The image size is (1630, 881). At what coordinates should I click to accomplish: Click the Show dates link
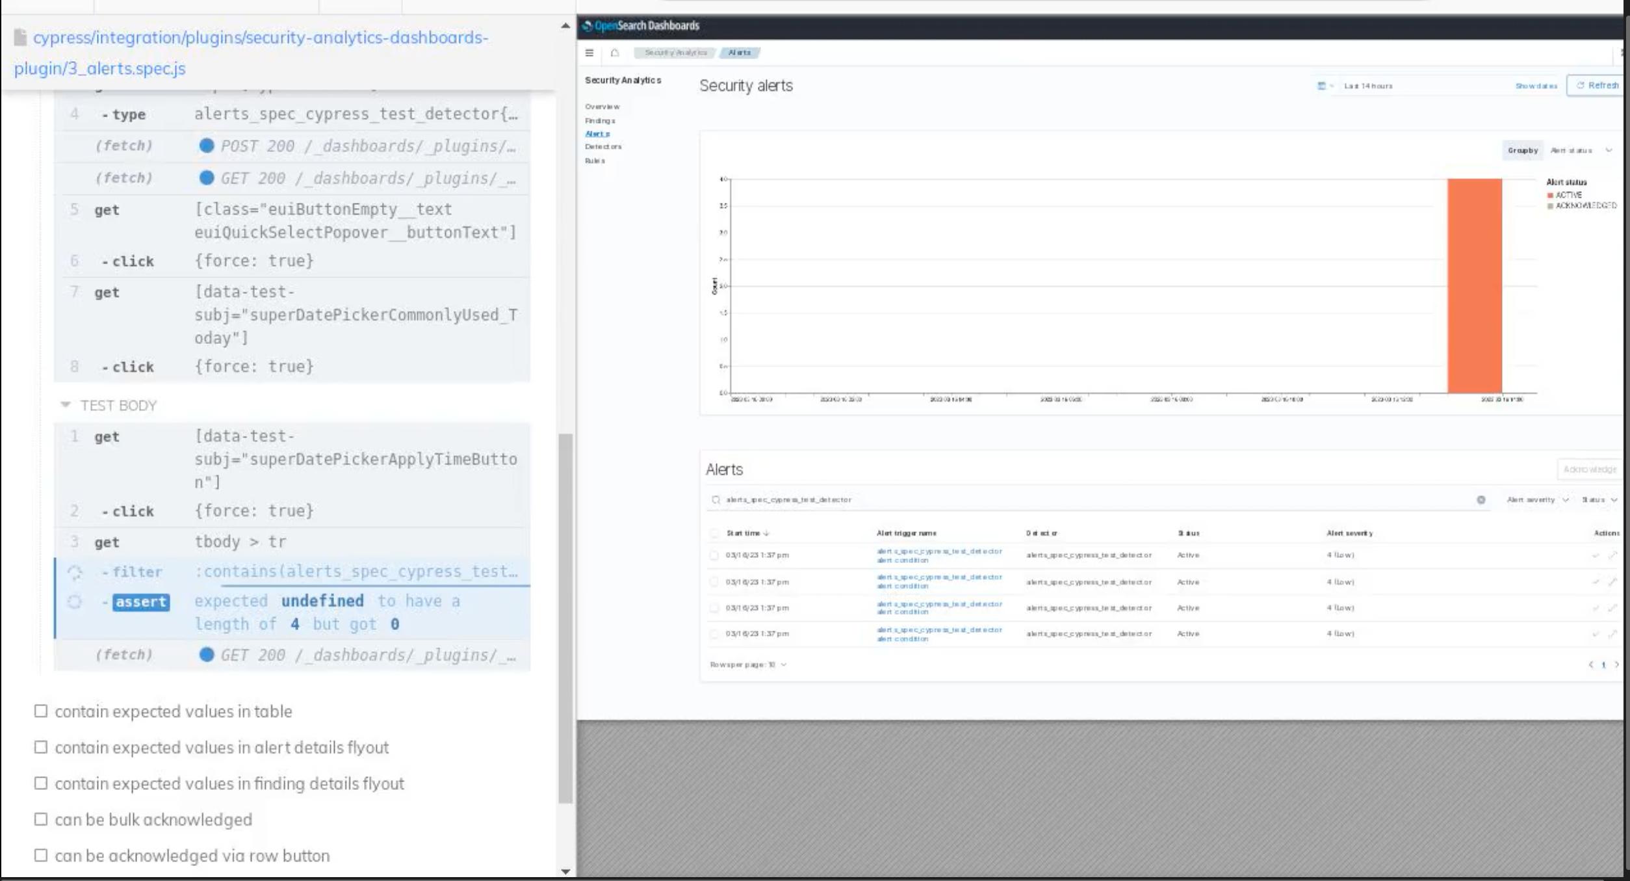pos(1536,86)
